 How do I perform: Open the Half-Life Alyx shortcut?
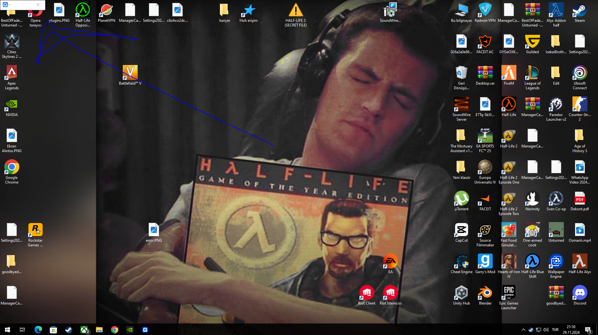[x=580, y=264]
